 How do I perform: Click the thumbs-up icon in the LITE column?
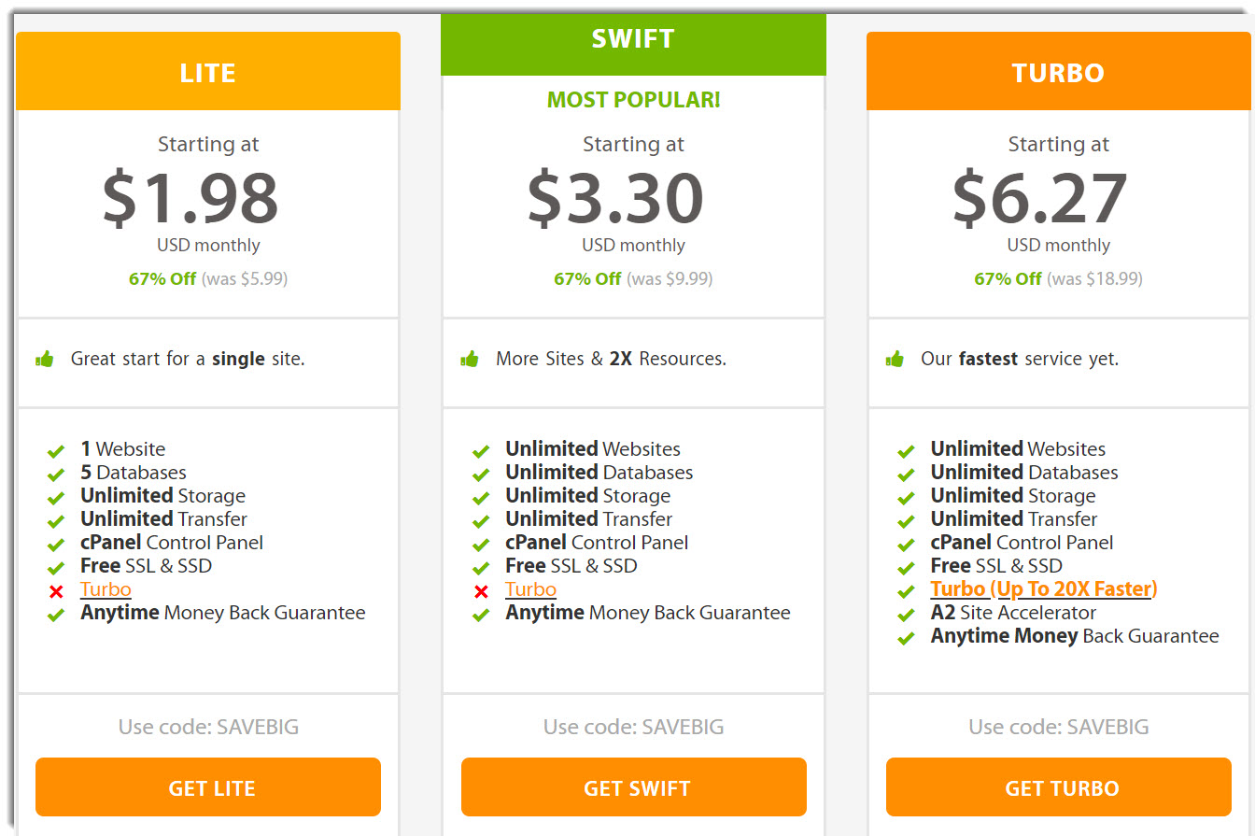[x=45, y=357]
